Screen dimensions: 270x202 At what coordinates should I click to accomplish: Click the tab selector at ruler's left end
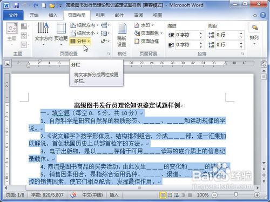pyautogui.click(x=8, y=63)
